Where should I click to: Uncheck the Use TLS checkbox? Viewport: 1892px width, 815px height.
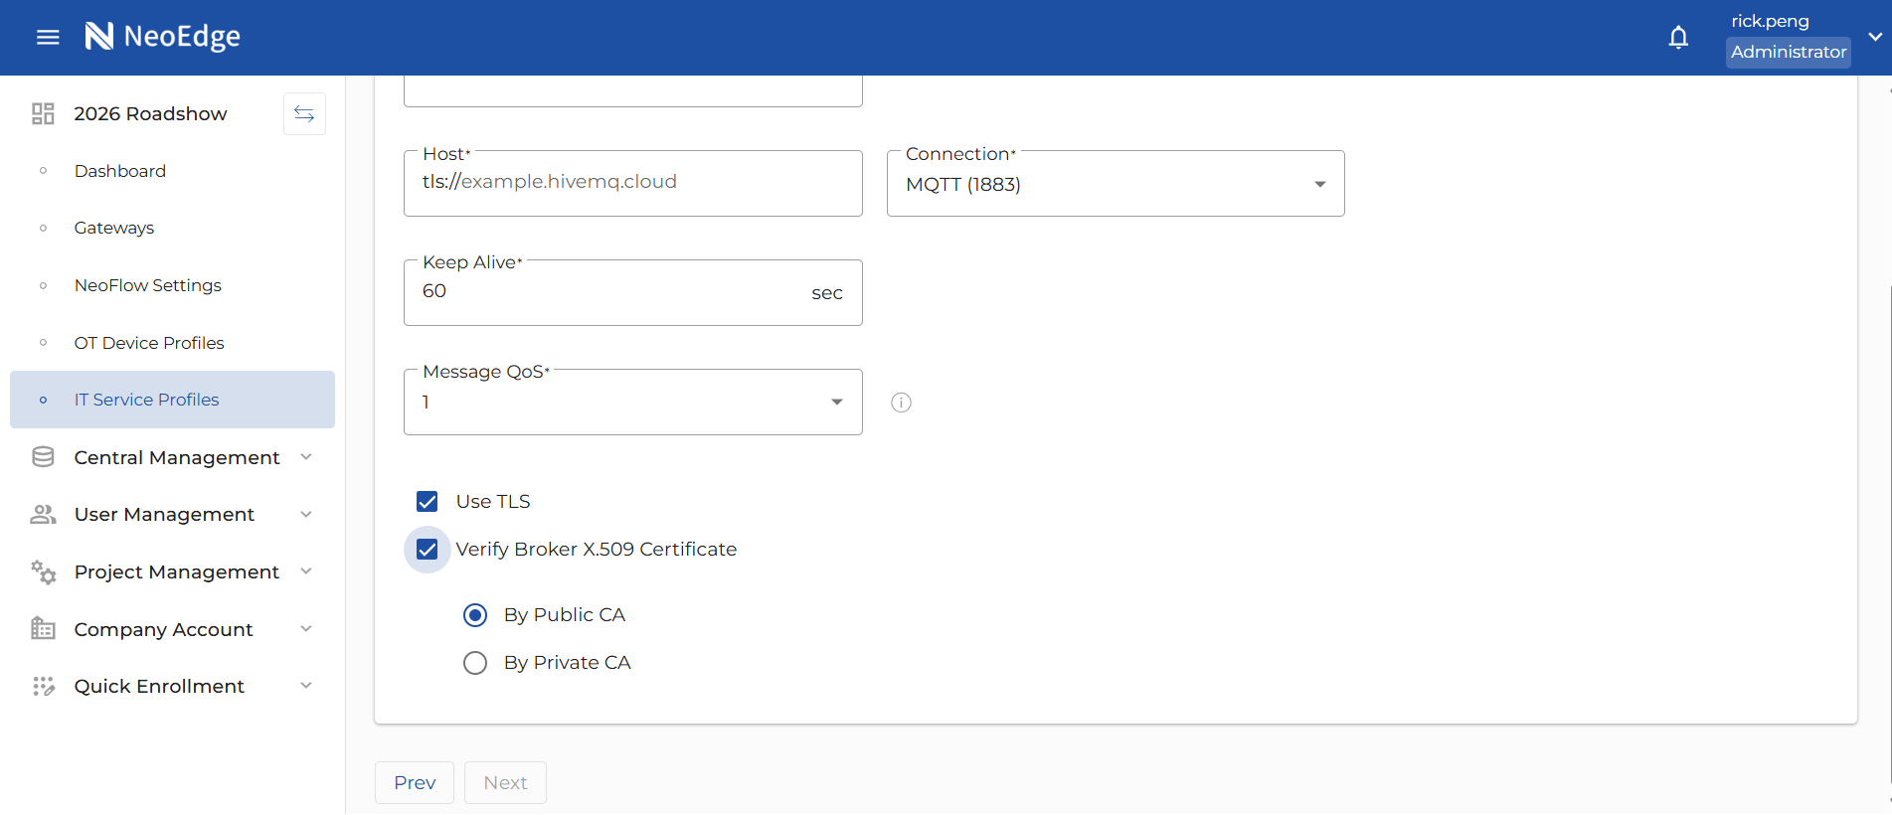[428, 502]
